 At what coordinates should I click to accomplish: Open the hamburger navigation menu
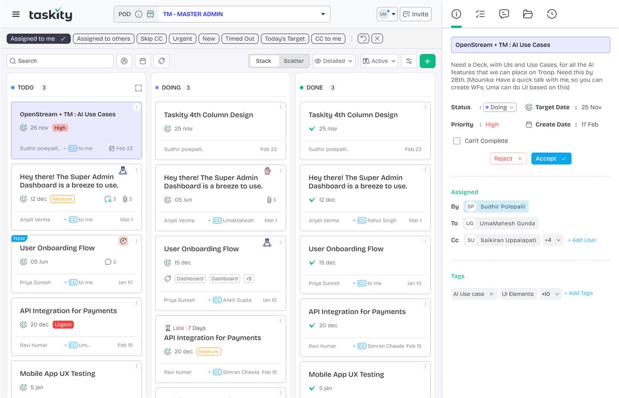[x=16, y=14]
